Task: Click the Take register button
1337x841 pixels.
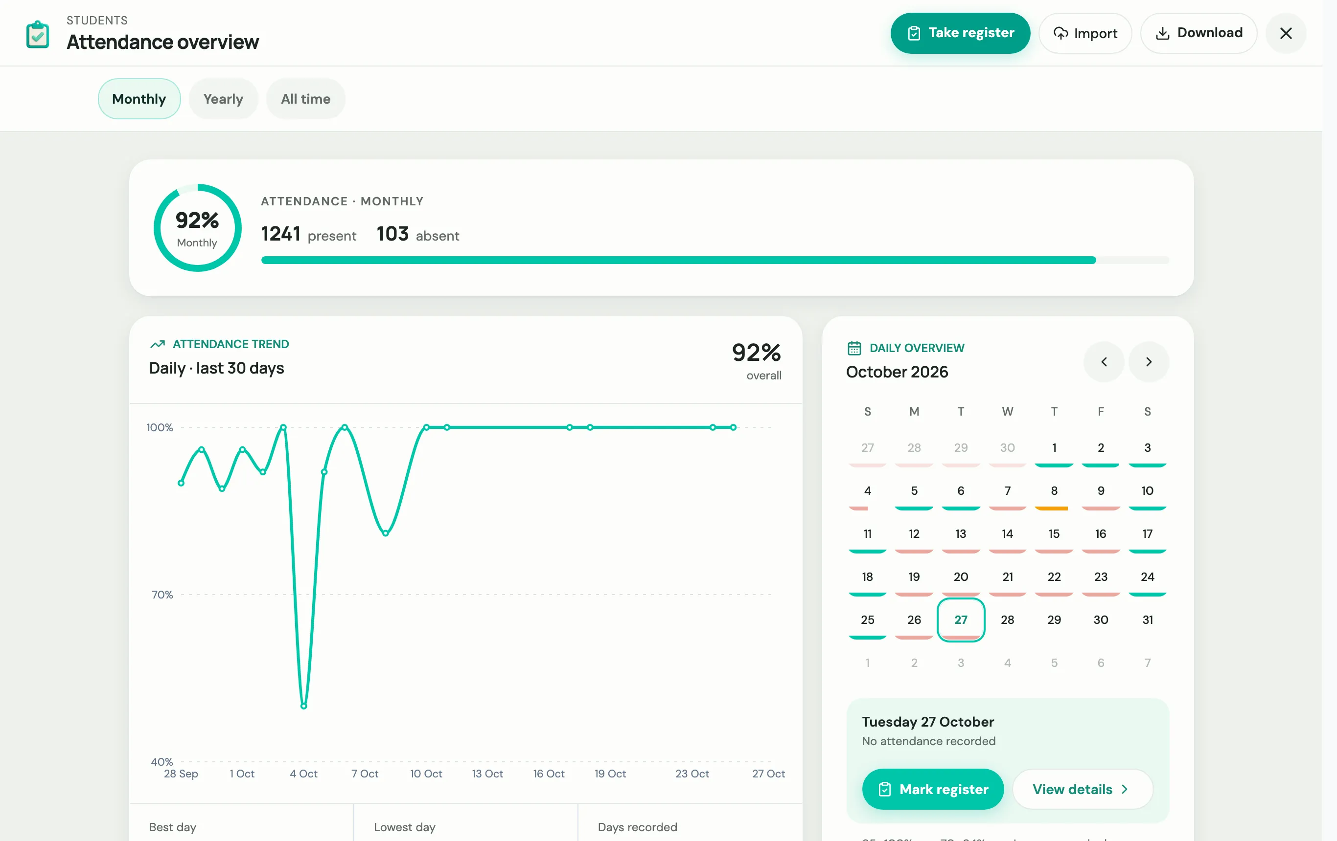Action: pyautogui.click(x=960, y=33)
